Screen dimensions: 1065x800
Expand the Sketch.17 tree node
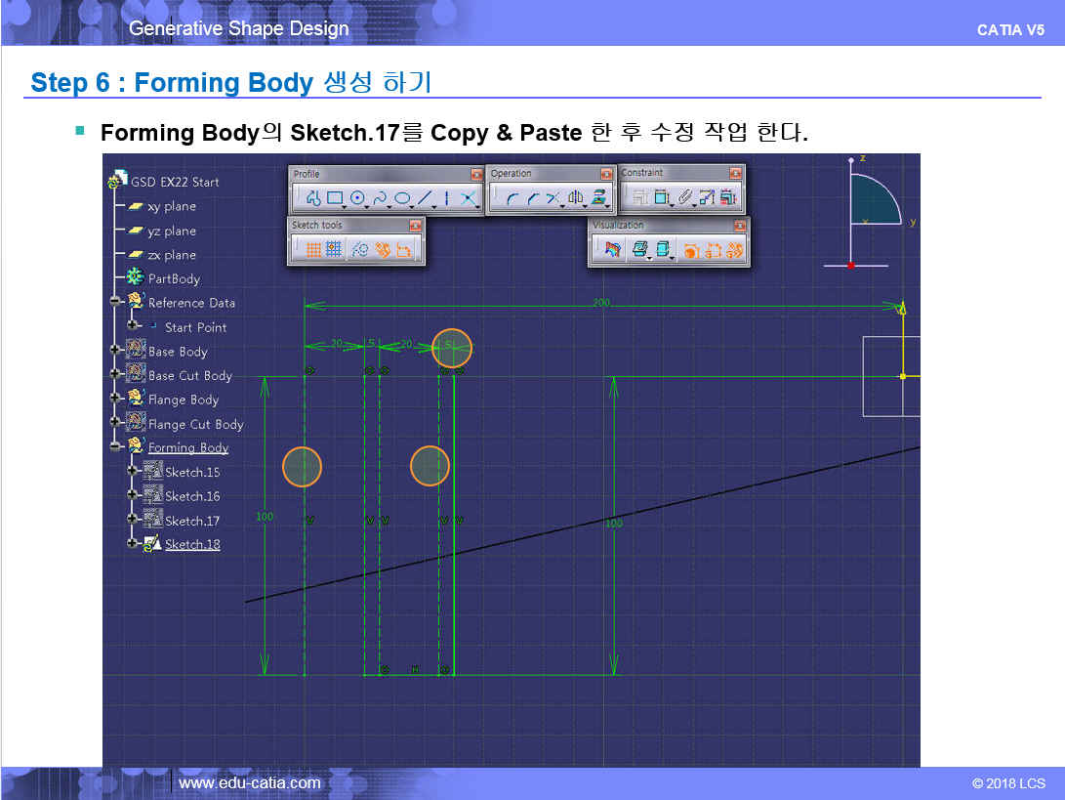click(x=132, y=520)
